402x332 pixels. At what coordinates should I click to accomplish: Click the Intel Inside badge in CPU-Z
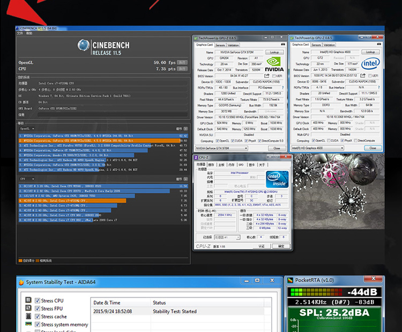pos(277,179)
